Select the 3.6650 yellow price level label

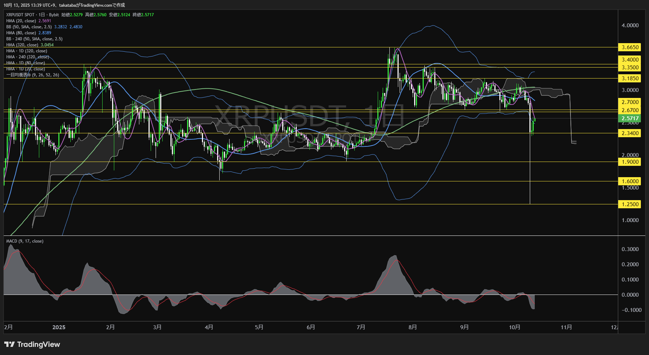[x=630, y=47]
